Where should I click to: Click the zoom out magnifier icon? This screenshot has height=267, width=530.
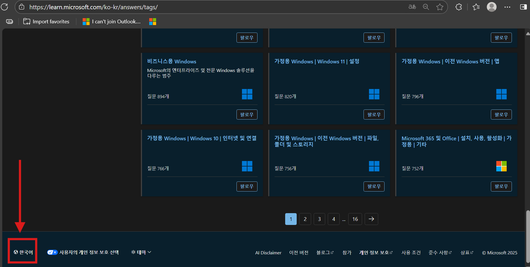426,7
